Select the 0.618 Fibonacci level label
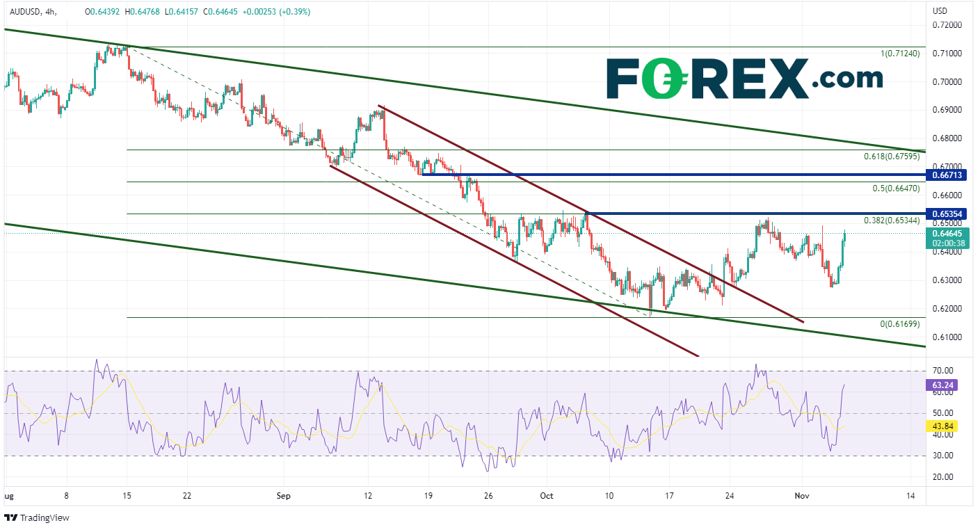This screenshot has height=530, width=980. point(892,156)
